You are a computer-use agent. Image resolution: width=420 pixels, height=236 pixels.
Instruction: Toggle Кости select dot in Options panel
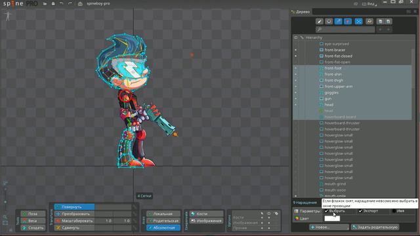click(262, 218)
